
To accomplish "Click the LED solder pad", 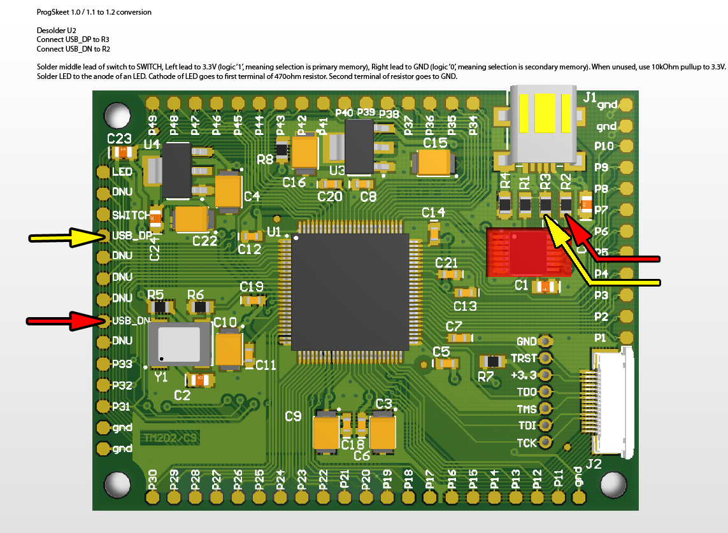I will (103, 172).
